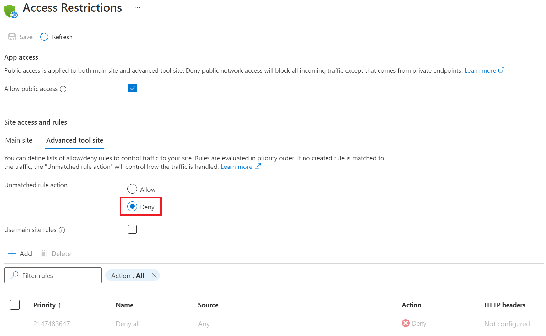This screenshot has width=546, height=336.
Task: Enable the Use main site rules checkbox
Action: (132, 230)
